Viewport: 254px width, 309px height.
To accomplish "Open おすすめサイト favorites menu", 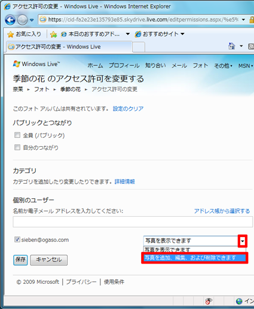I will (x=160, y=34).
